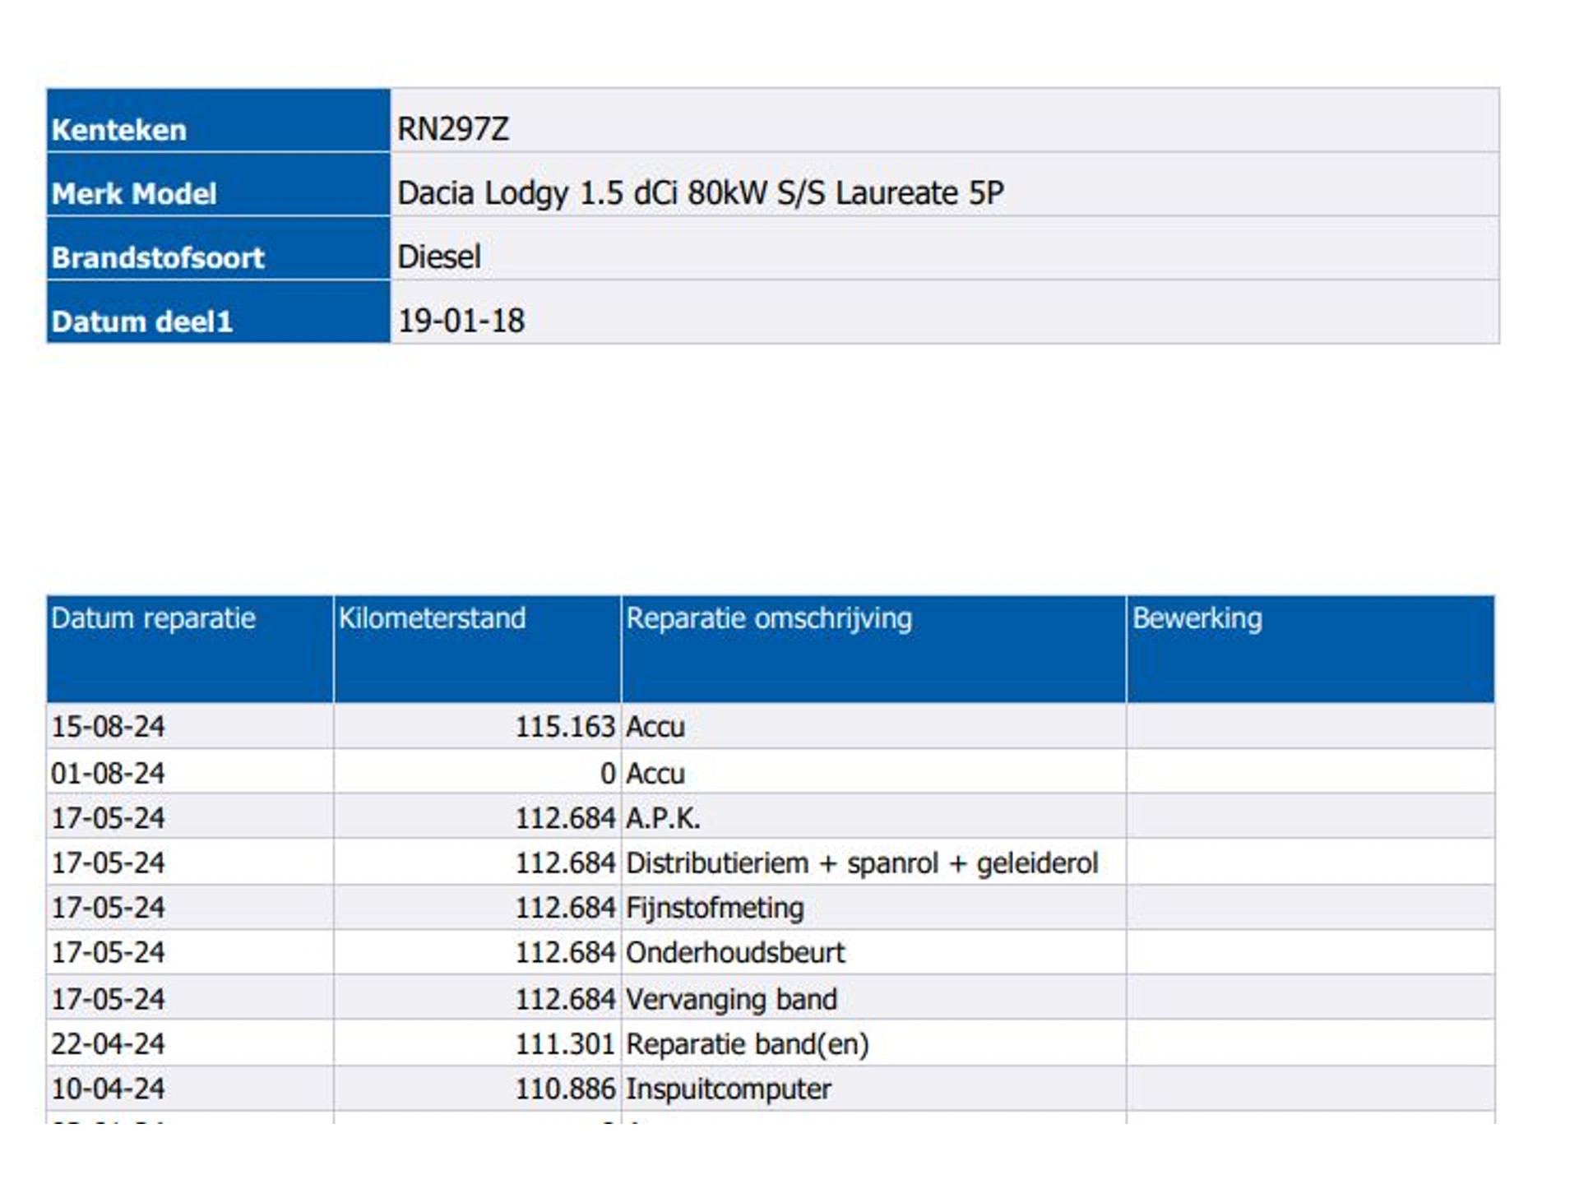Click the Accu entry dated 01-08-24
The image size is (1579, 1184).
[655, 773]
